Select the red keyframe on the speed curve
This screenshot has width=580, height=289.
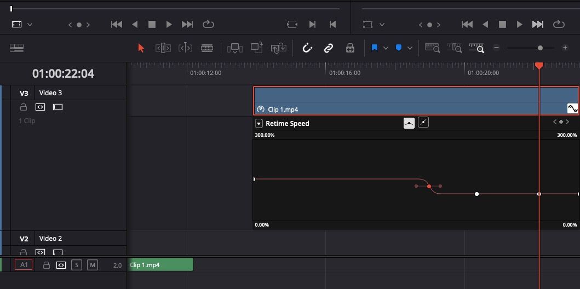pos(429,187)
